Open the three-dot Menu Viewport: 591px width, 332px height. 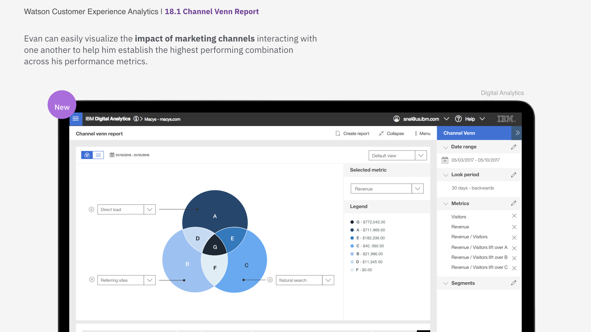[423, 133]
